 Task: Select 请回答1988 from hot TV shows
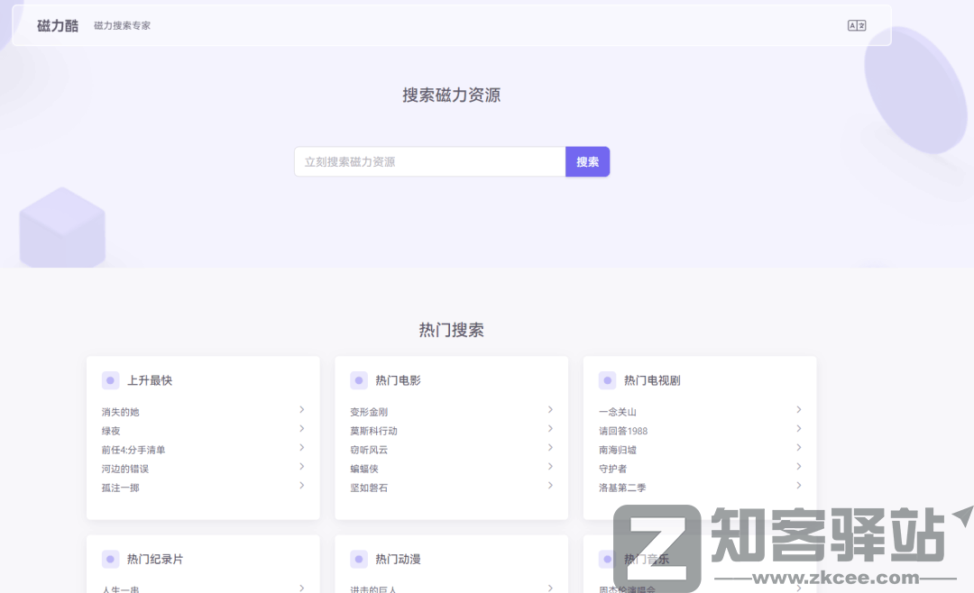point(621,430)
